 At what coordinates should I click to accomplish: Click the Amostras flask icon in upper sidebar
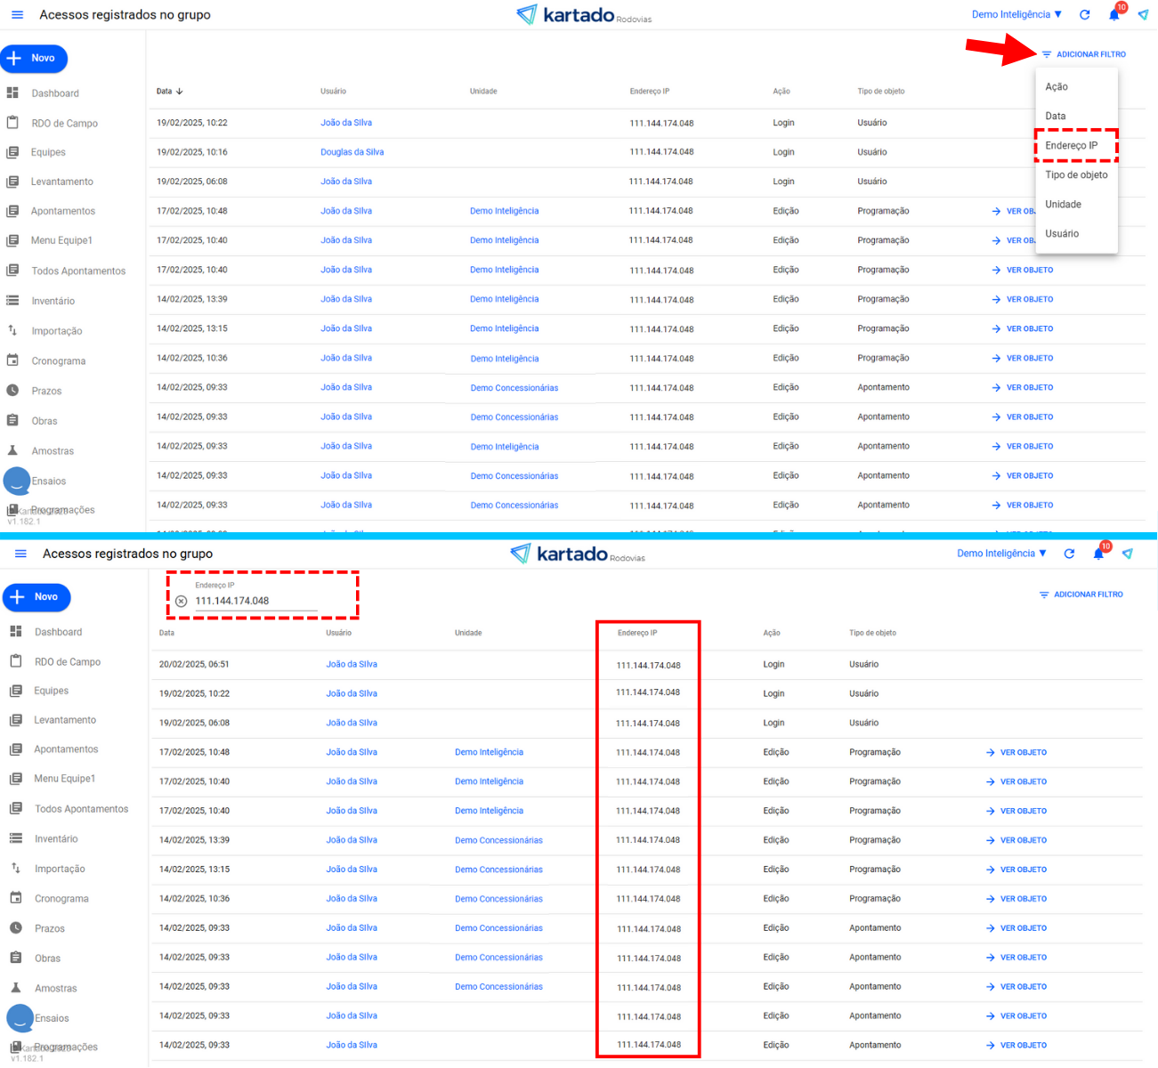coord(12,450)
